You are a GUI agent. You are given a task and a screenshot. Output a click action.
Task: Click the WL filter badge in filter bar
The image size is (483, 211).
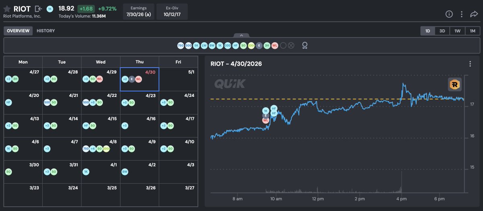[x=275, y=45]
